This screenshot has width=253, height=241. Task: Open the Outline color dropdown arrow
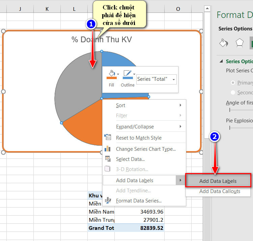tap(134, 74)
